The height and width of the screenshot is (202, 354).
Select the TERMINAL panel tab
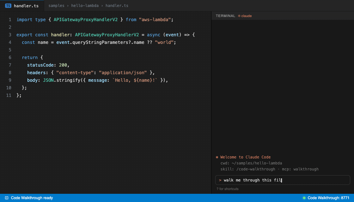(x=225, y=16)
